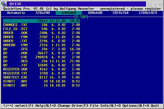Select the FILE_ID.DIZ file row
The height and width of the screenshot is (109, 164).
pyautogui.click(x=42, y=29)
